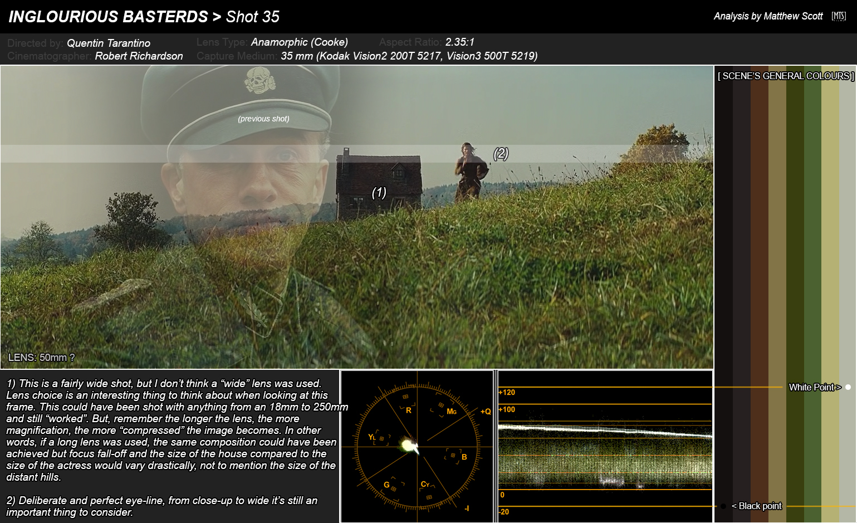Click the -I label on the vectorscope
This screenshot has width=857, height=523.
tap(467, 508)
